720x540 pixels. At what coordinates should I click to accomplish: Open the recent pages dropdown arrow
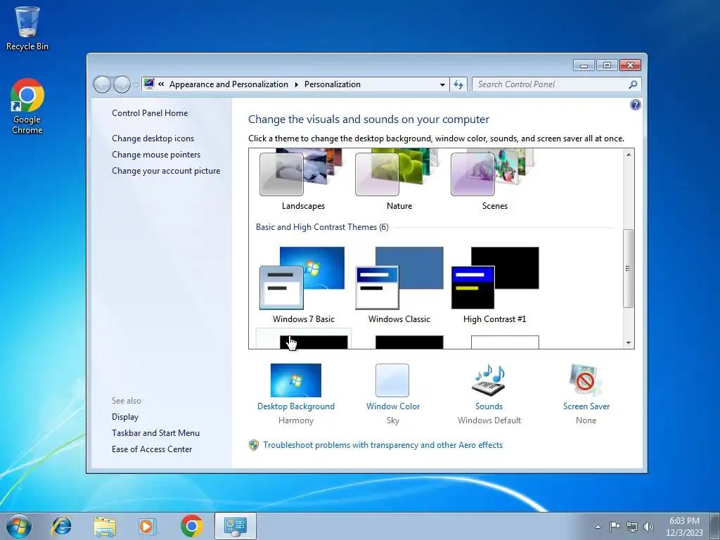click(x=136, y=84)
